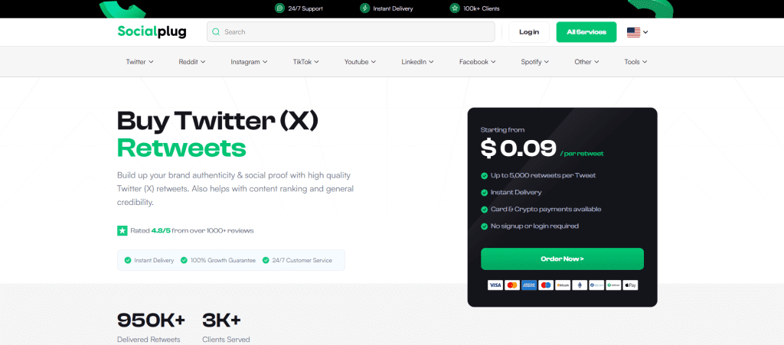Expand the Tools menu

click(635, 62)
